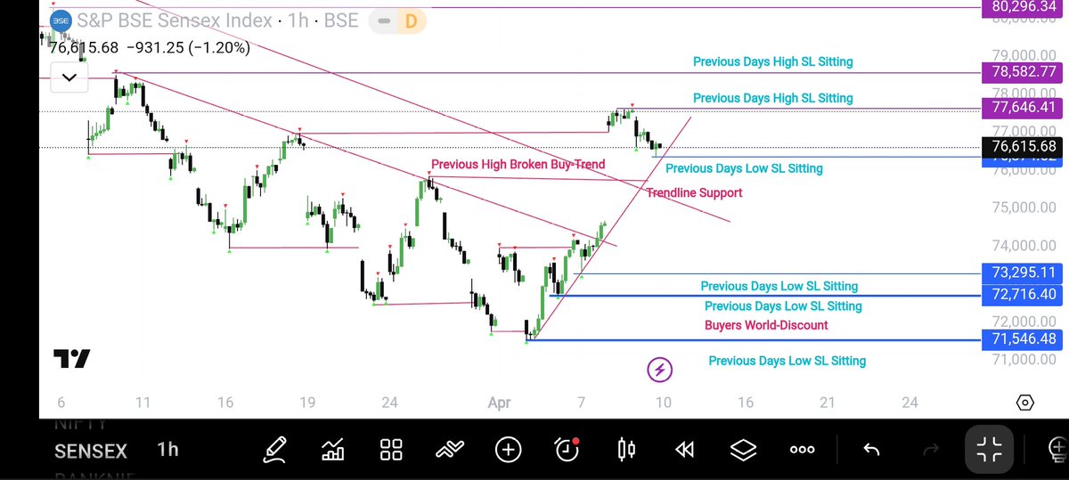This screenshot has width=1069, height=480.
Task: Open the alert clock icon with red dot
Action: click(567, 449)
